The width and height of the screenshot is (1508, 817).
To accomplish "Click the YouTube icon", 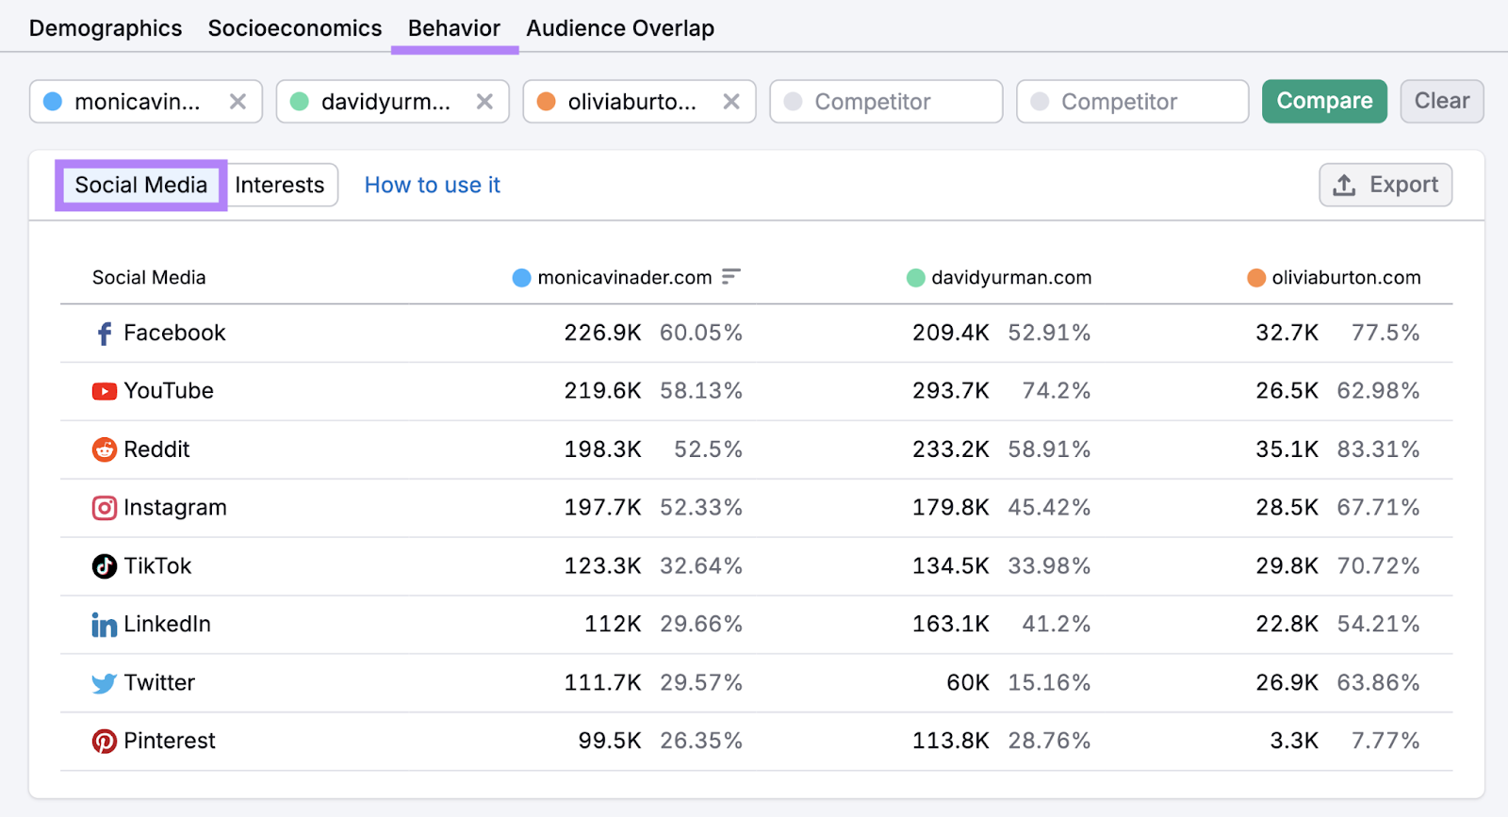I will pos(105,391).
